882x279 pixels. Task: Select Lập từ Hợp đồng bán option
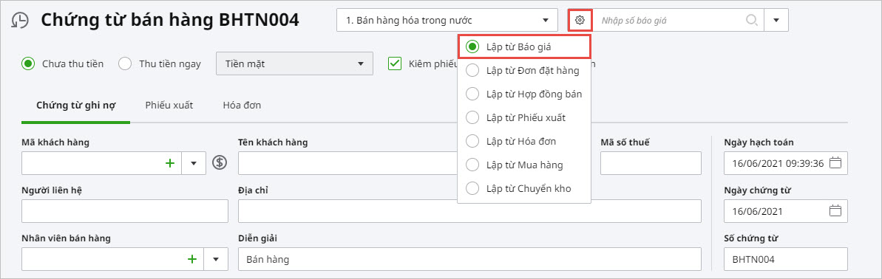pyautogui.click(x=524, y=94)
